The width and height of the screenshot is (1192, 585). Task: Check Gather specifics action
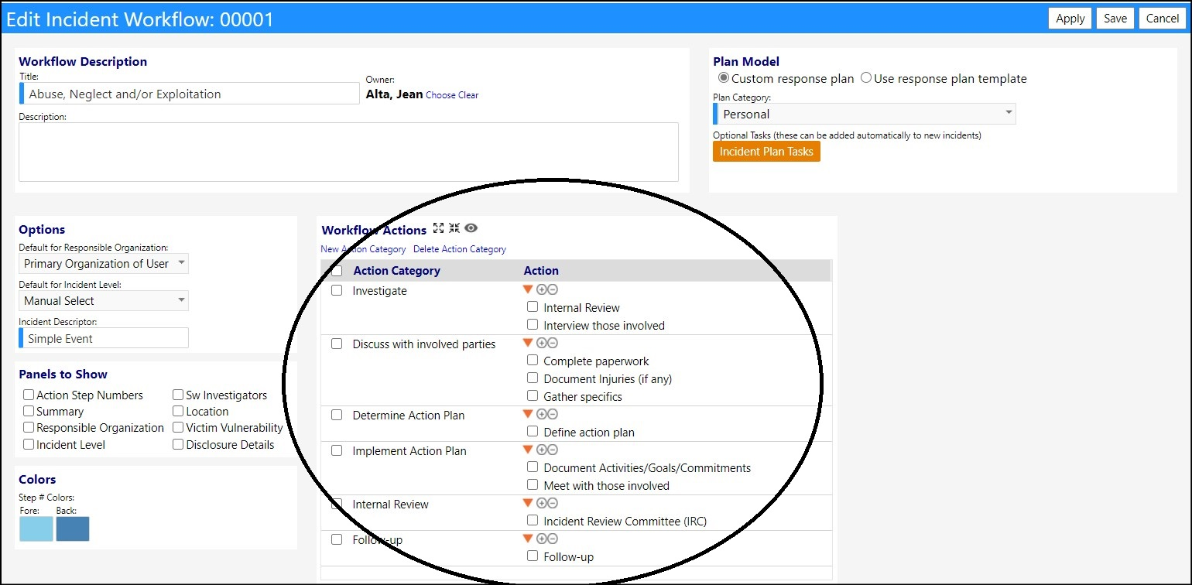(x=533, y=396)
